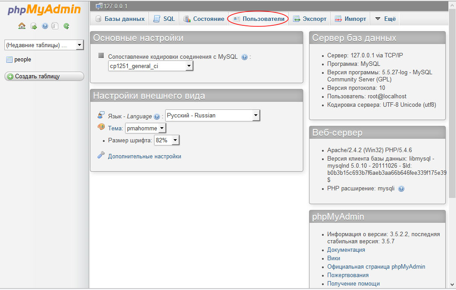
Task: Open Официальная страница phpMyAdmin link
Action: [376, 266]
